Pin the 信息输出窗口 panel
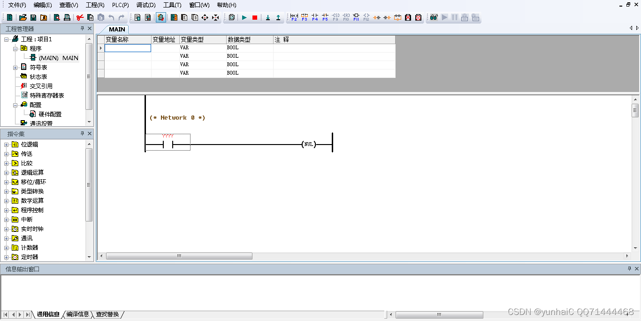 click(630, 269)
